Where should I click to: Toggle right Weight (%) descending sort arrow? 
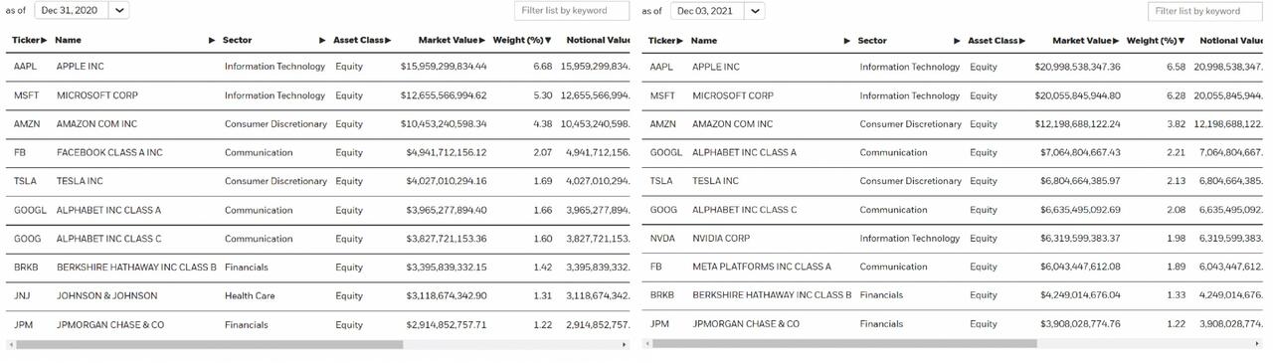pyautogui.click(x=1182, y=41)
